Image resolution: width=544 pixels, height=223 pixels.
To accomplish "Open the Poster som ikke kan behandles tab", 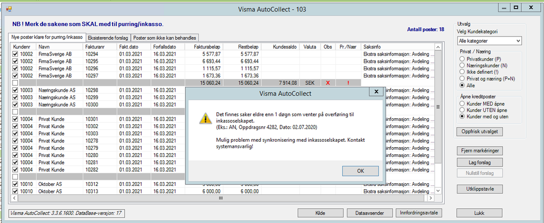I will [x=165, y=38].
